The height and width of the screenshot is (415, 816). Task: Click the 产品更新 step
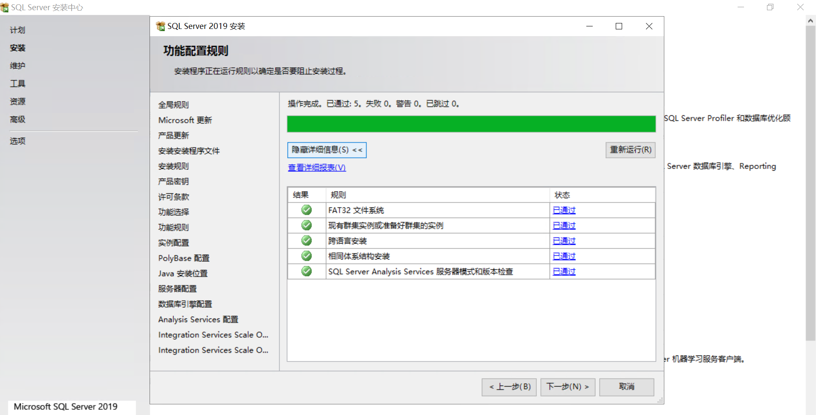coord(173,135)
